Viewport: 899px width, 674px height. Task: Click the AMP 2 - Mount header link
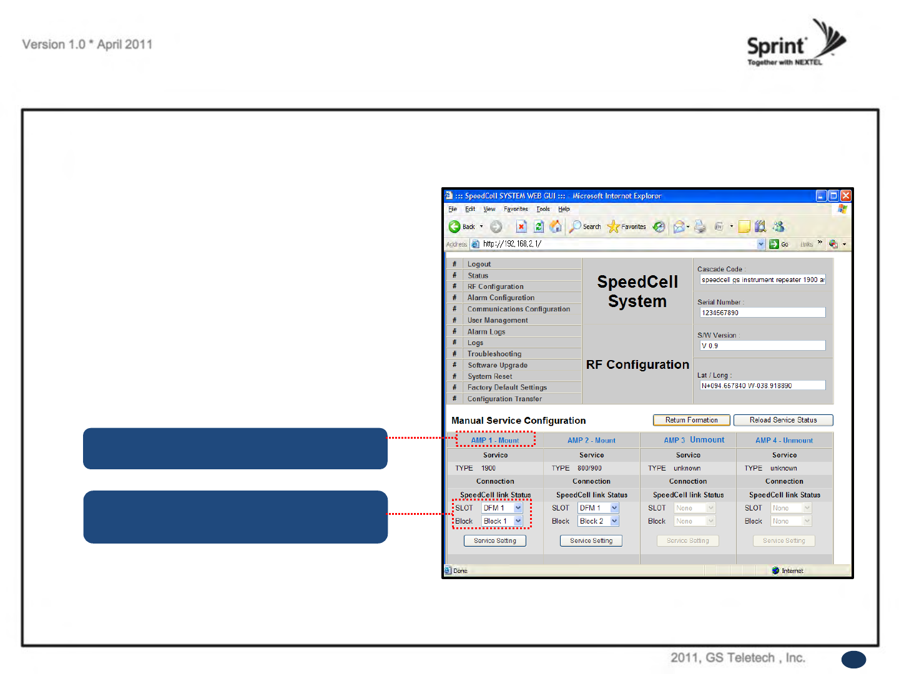point(591,440)
